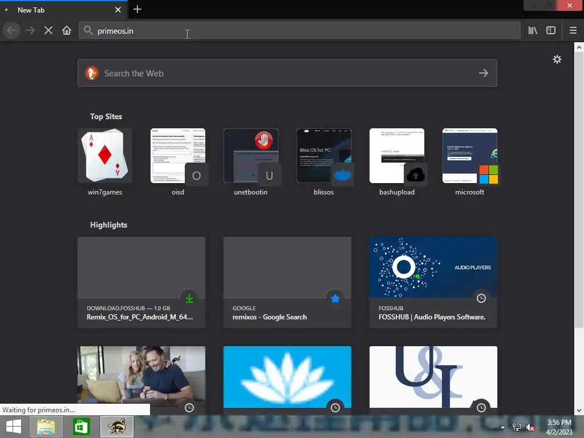Click the Top Sites section heading
This screenshot has width=584, height=438.
click(x=106, y=116)
